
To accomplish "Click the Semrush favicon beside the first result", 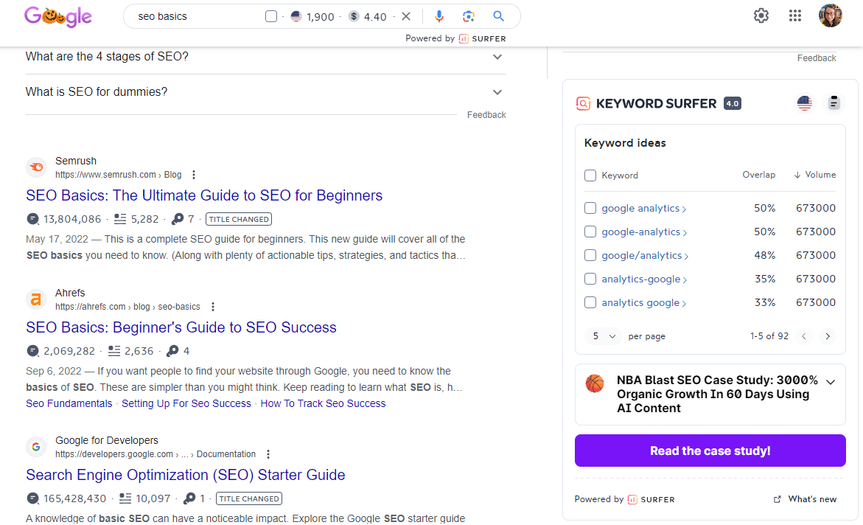I will pos(35,167).
